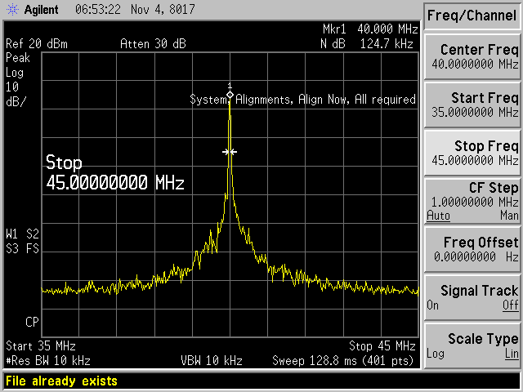Turn Signal Track On

pos(433,305)
